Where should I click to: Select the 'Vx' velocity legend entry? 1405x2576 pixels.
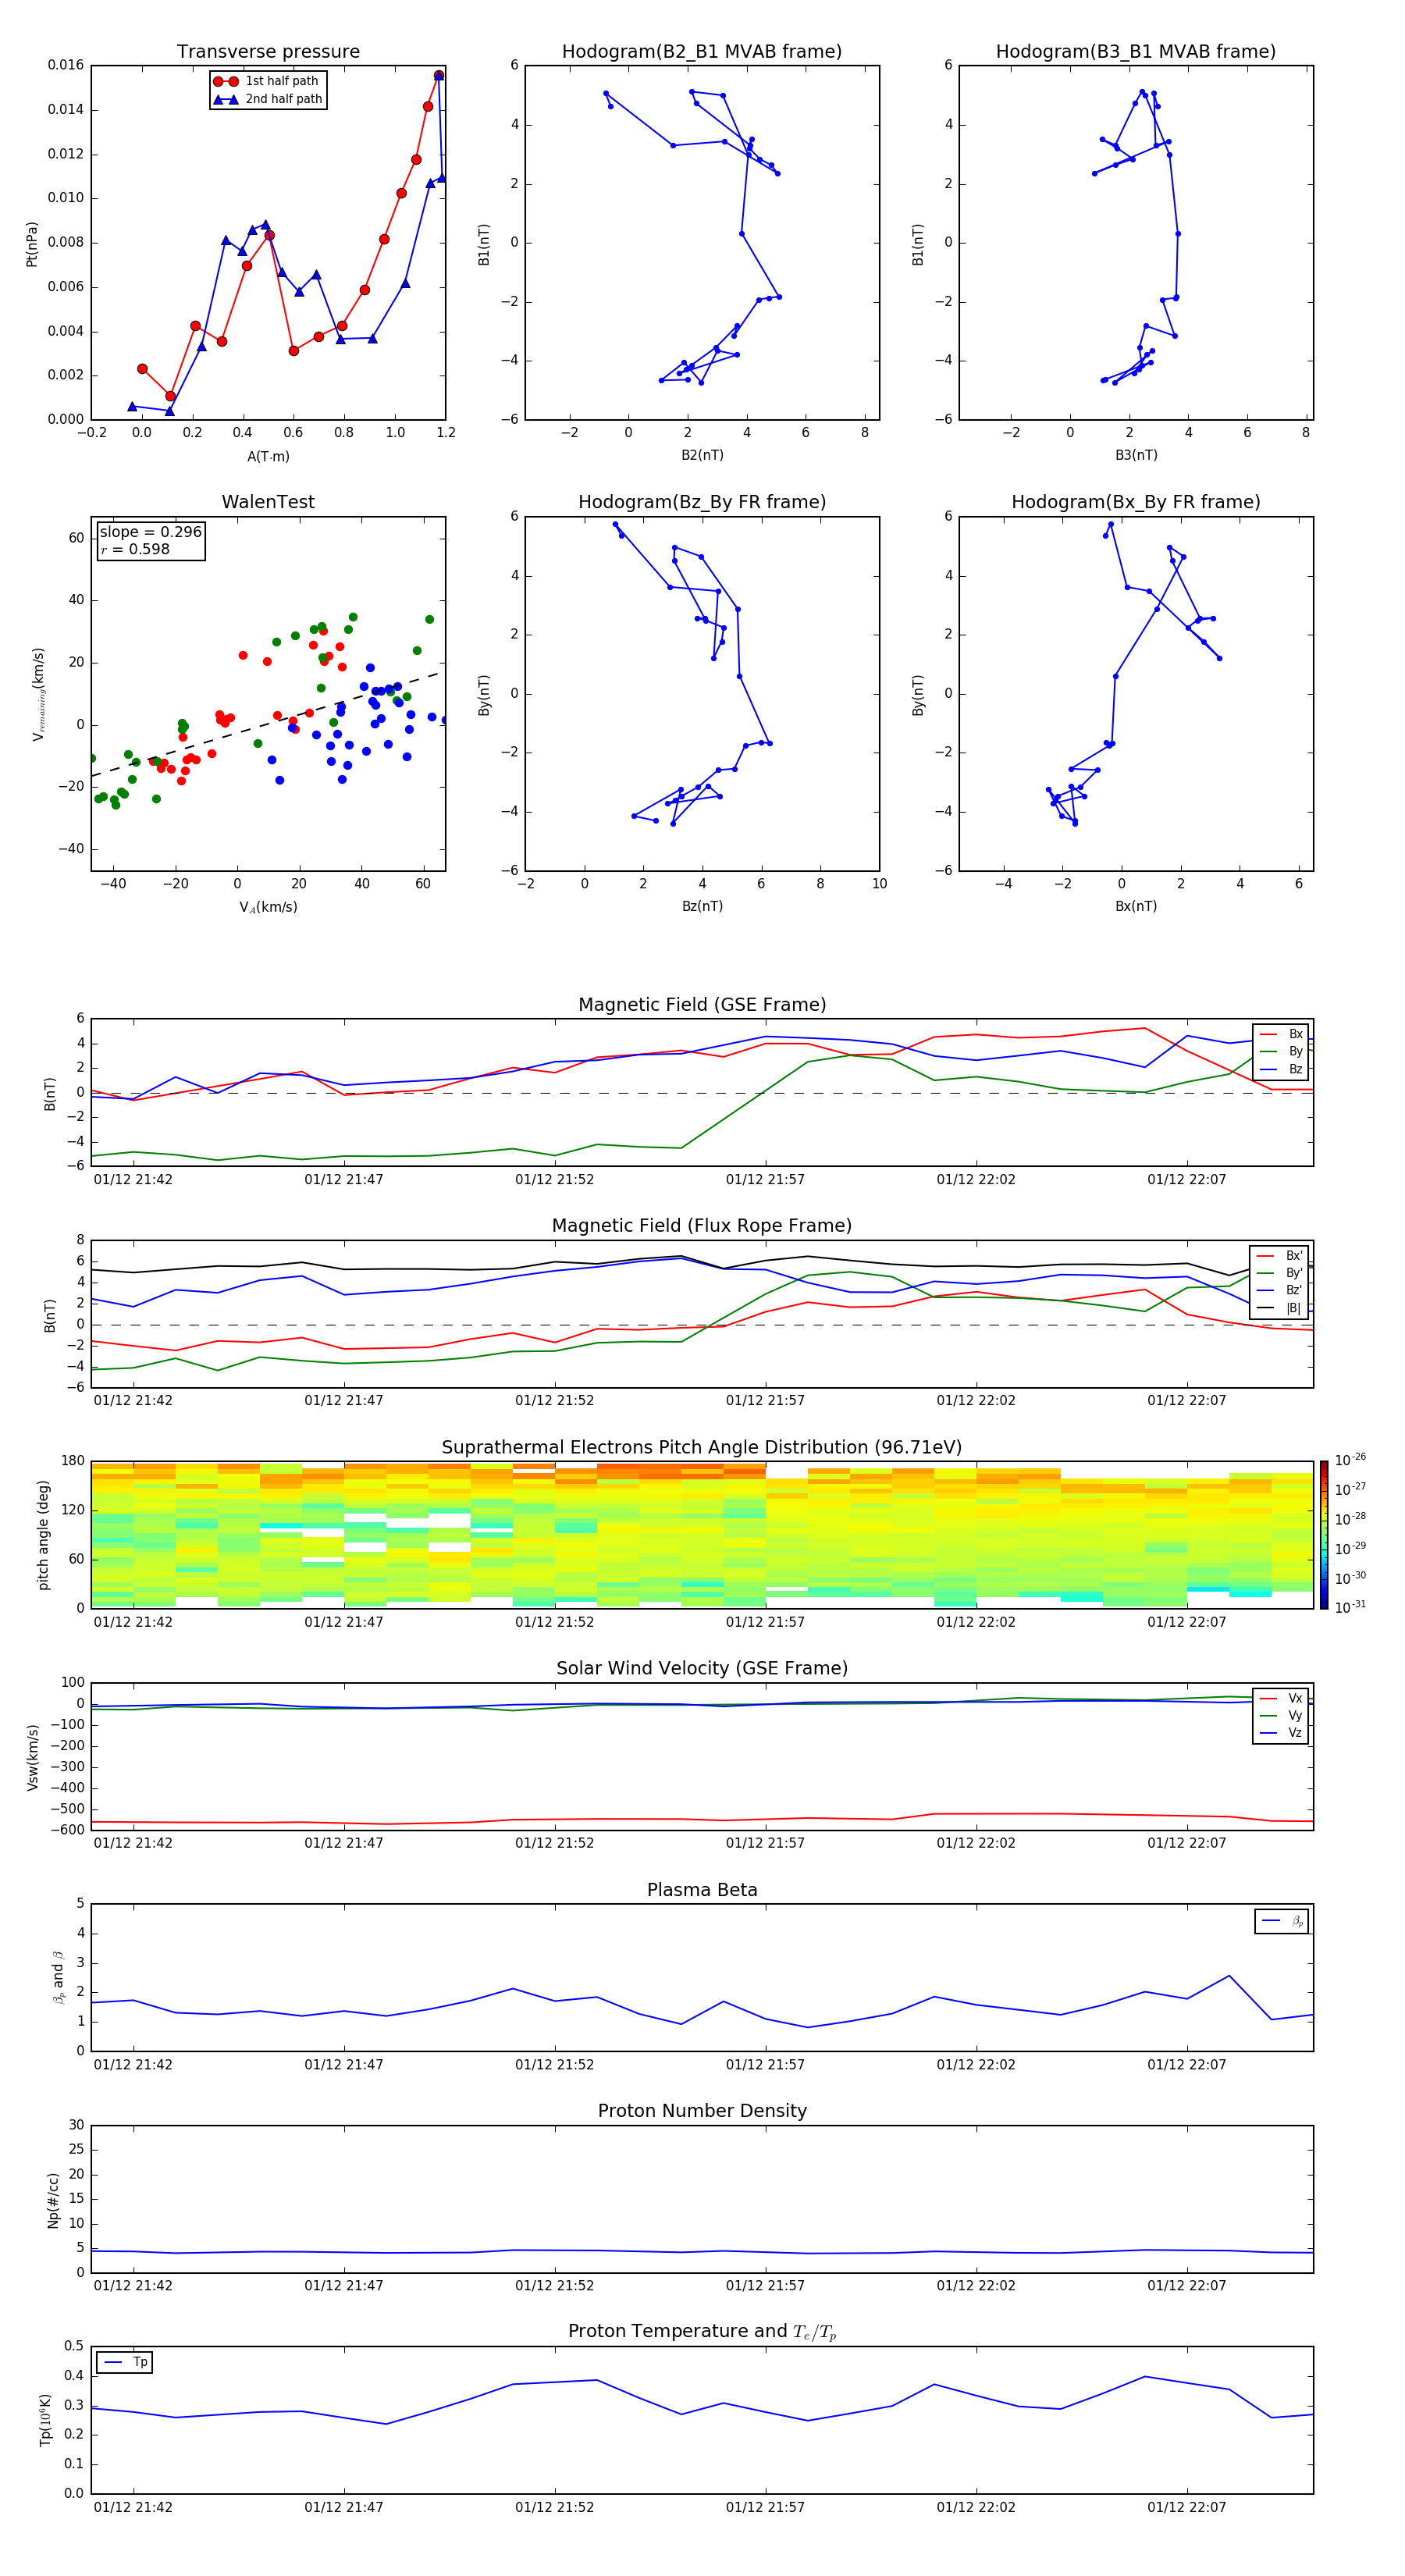(1281, 1698)
